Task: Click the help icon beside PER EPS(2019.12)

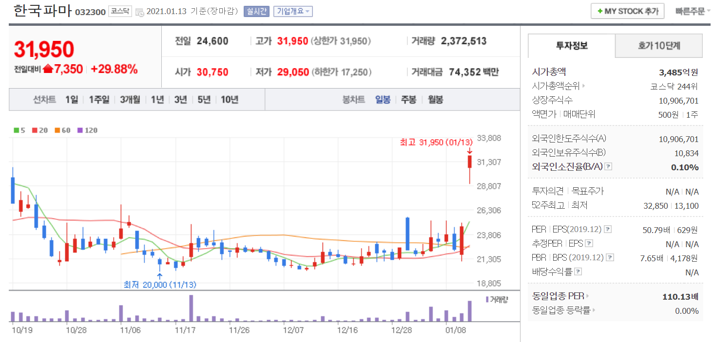Action: [x=608, y=230]
